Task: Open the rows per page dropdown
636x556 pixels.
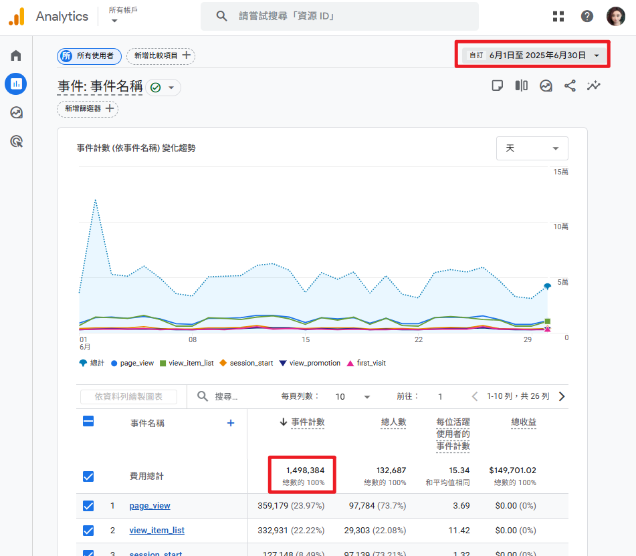Action: point(352,397)
